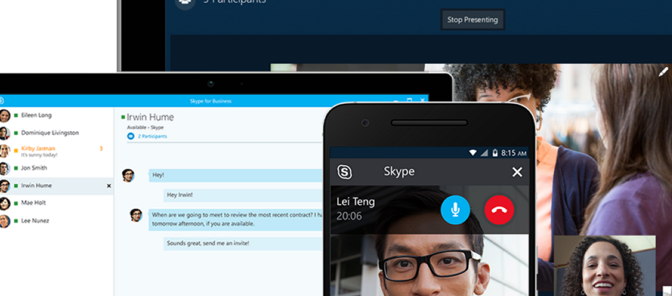
Task: Select Mae Holt contact
Action: [x=33, y=203]
